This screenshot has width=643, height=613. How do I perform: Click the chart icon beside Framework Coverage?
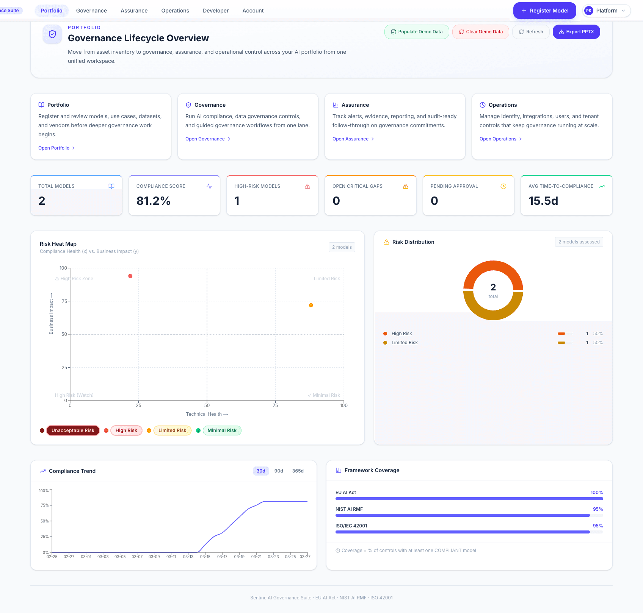[339, 470]
